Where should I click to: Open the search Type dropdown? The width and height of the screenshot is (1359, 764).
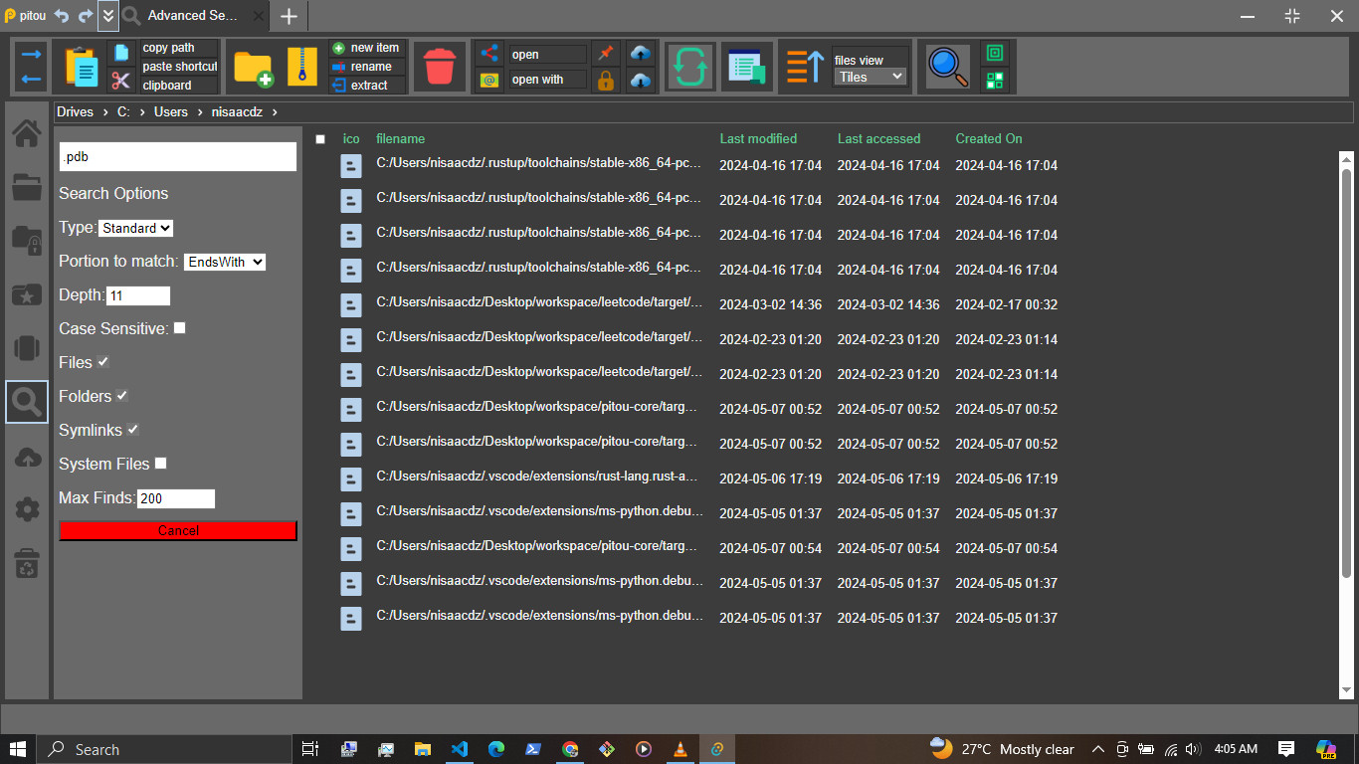pyautogui.click(x=136, y=228)
